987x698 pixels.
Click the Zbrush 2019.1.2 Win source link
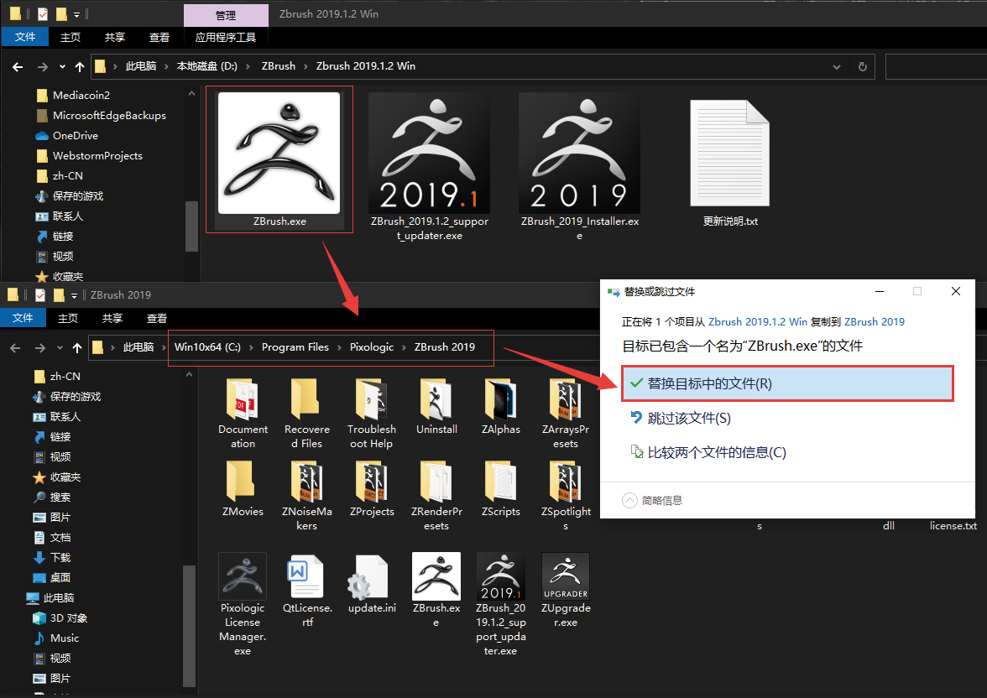[x=757, y=321]
